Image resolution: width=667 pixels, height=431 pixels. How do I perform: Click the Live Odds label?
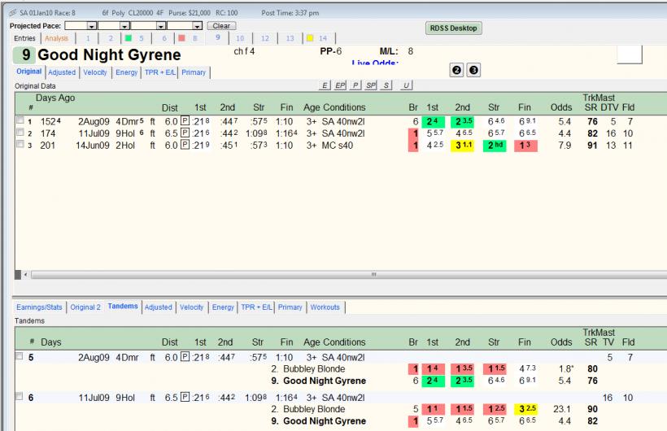[x=375, y=63]
